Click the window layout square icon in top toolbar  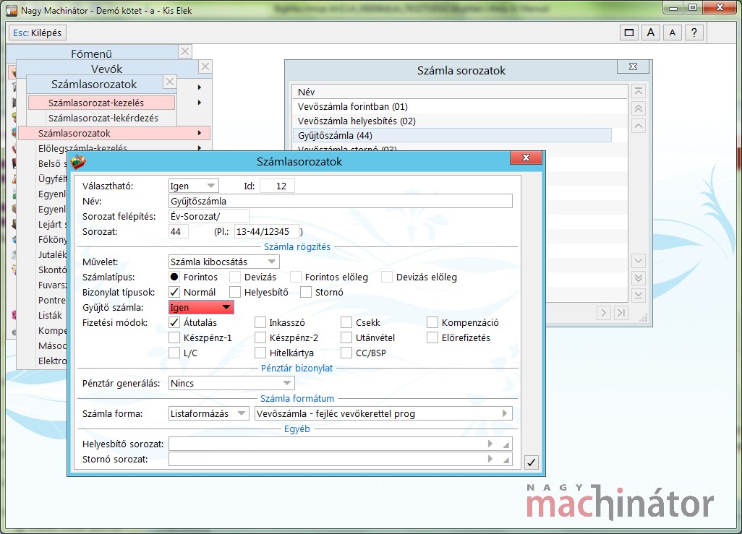click(x=629, y=33)
